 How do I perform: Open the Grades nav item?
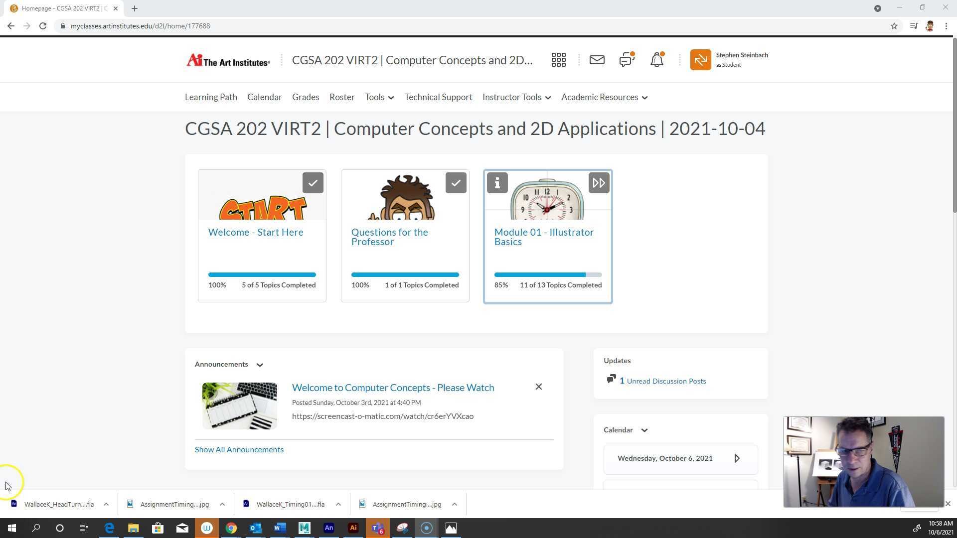click(305, 97)
